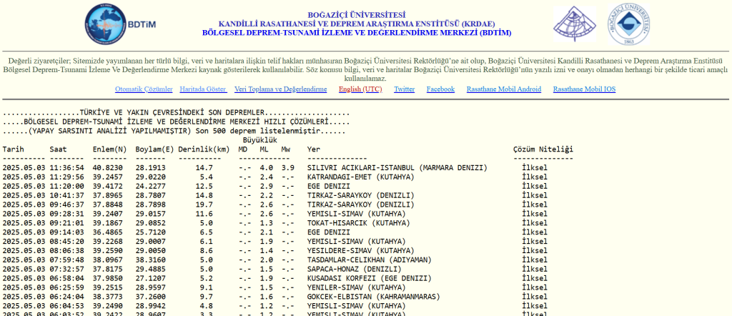Select SILIVRI ACIKLARI-ISTANBUL (MARMARA DENIZI) location
This screenshot has height=316, width=732.
[397, 167]
